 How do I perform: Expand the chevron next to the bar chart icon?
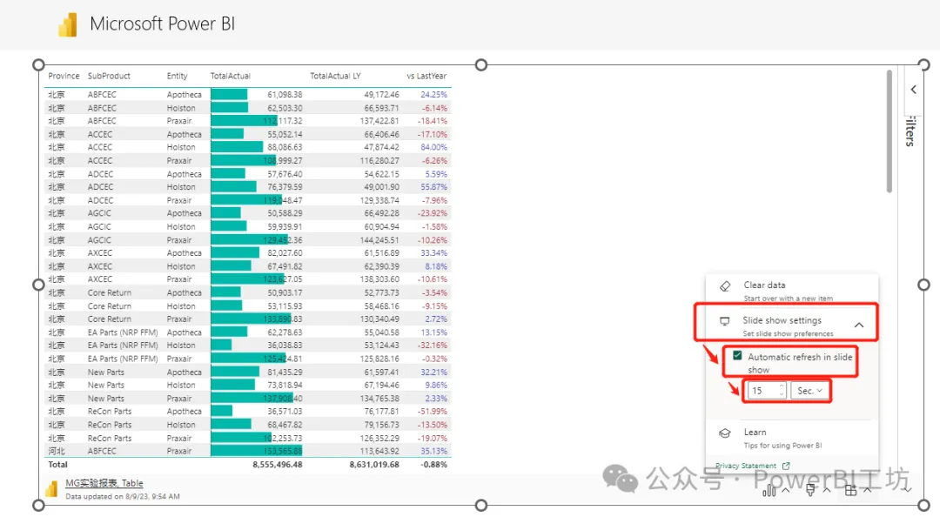click(786, 491)
